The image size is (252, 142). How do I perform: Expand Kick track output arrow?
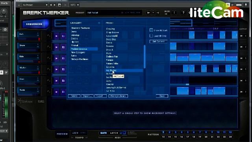click(246, 36)
